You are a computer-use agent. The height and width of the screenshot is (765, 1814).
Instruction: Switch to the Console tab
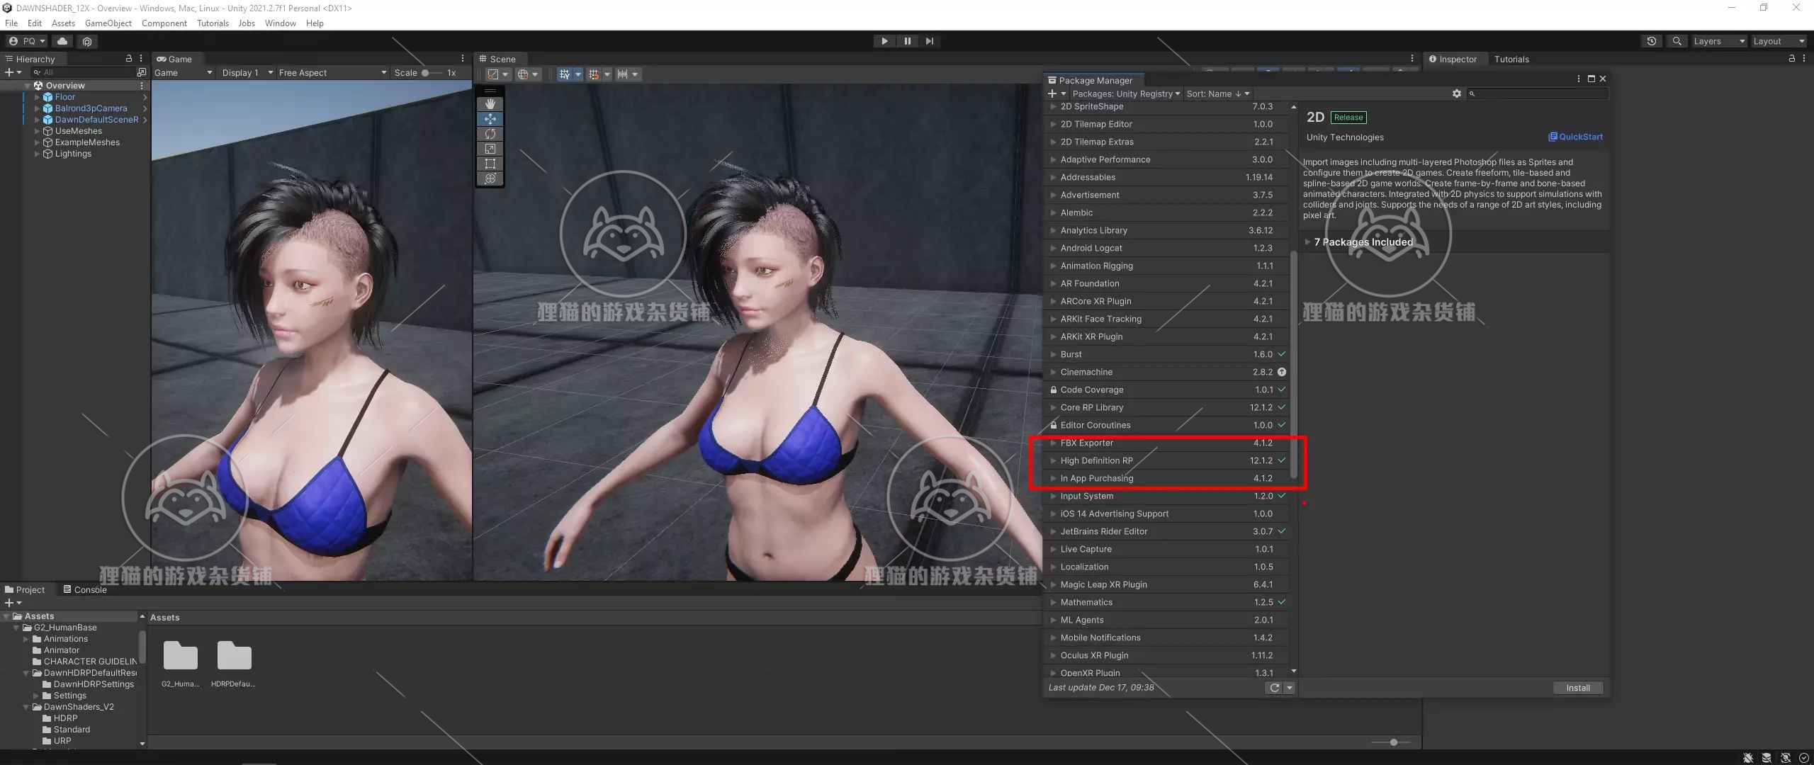point(85,589)
